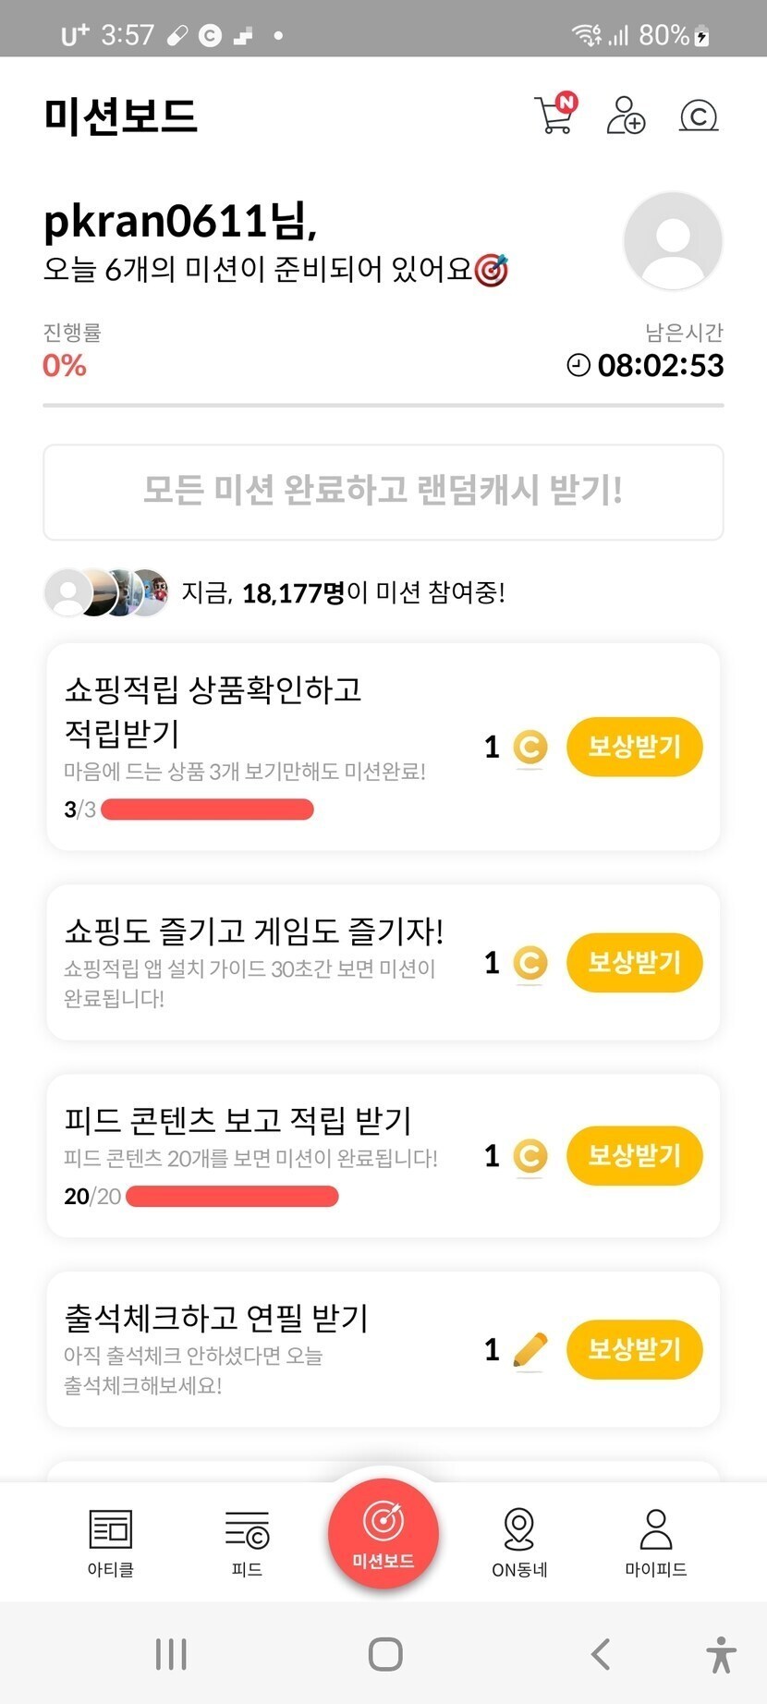Claim reward for 피드 콘텐츠 보고 적립 받기
This screenshot has width=767, height=1704.
[634, 1155]
